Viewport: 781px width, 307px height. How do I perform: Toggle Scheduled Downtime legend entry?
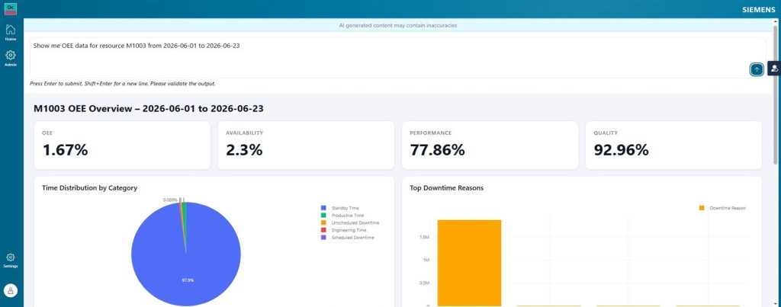[x=348, y=238]
